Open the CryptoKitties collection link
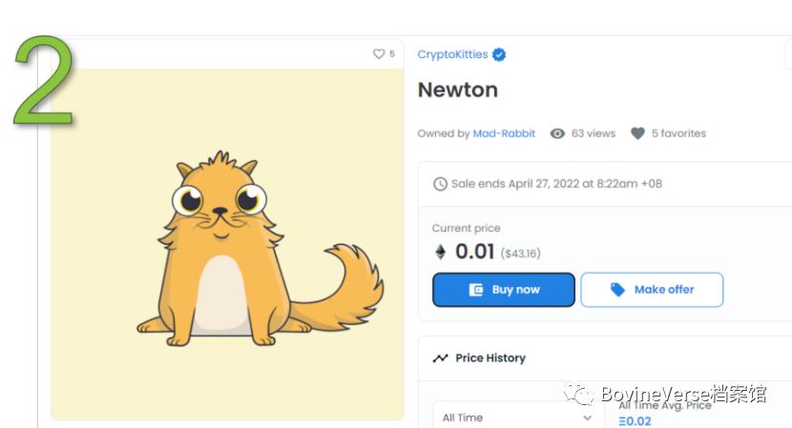Screen dimensions: 792x428 tap(453, 55)
